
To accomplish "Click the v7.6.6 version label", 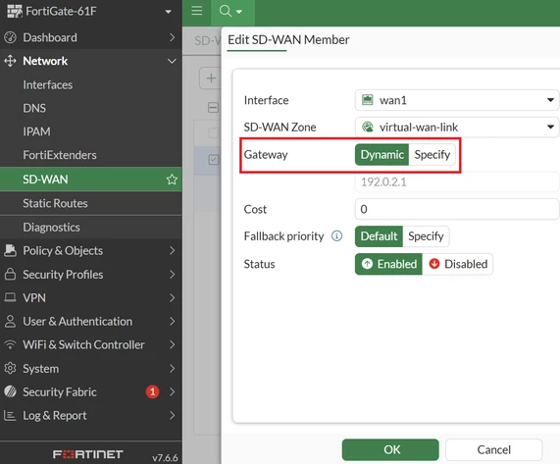I will 165,457.
